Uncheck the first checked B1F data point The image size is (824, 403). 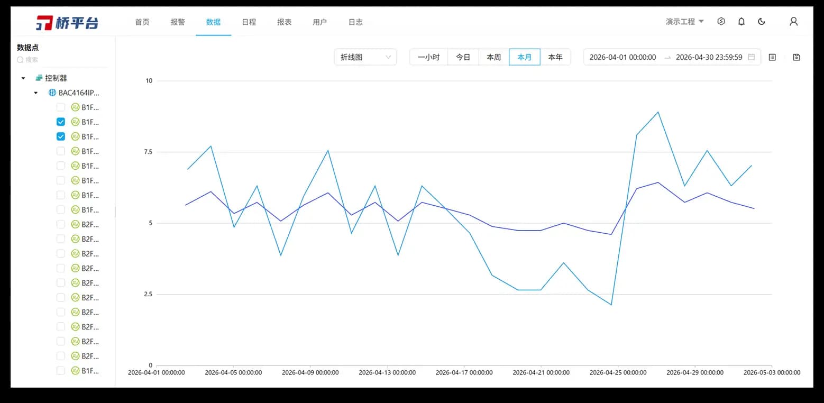(61, 122)
